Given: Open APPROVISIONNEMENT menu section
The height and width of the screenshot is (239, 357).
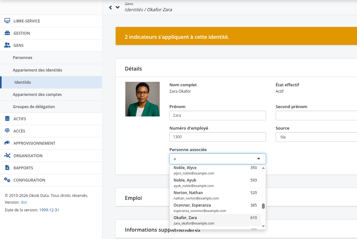Looking at the screenshot, I should click(x=51, y=143).
